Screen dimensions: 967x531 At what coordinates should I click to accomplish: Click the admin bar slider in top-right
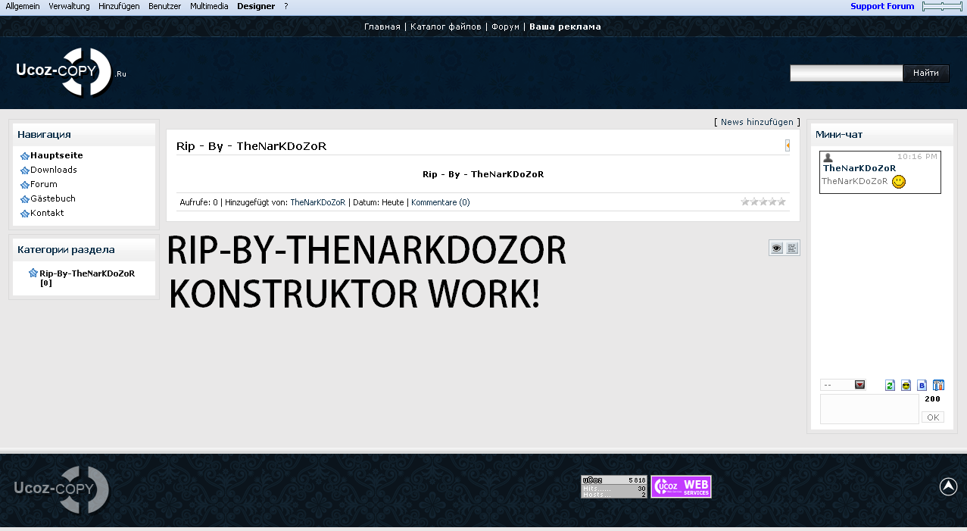pyautogui.click(x=941, y=6)
